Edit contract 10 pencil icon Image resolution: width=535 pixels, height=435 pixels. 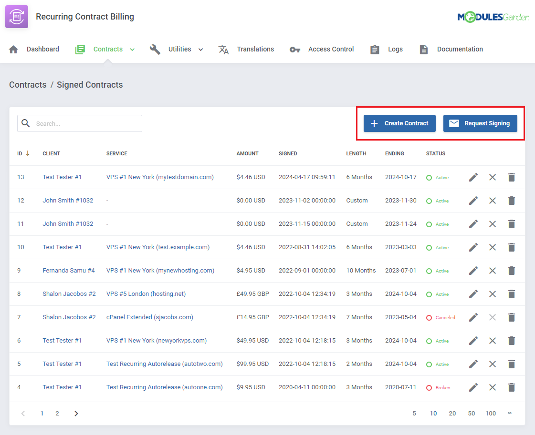pos(473,247)
